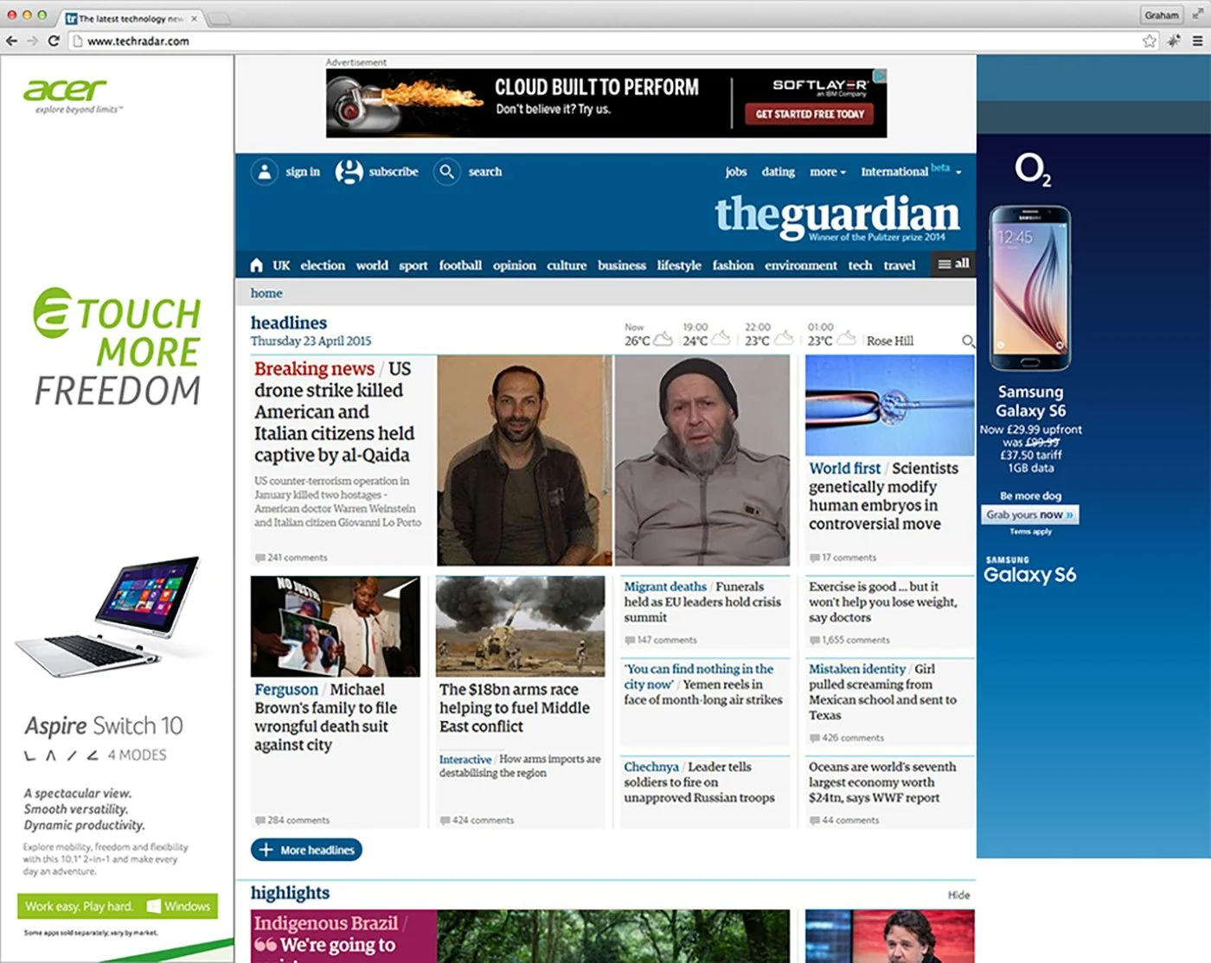Open the tech section
This screenshot has width=1211, height=963.
point(860,265)
